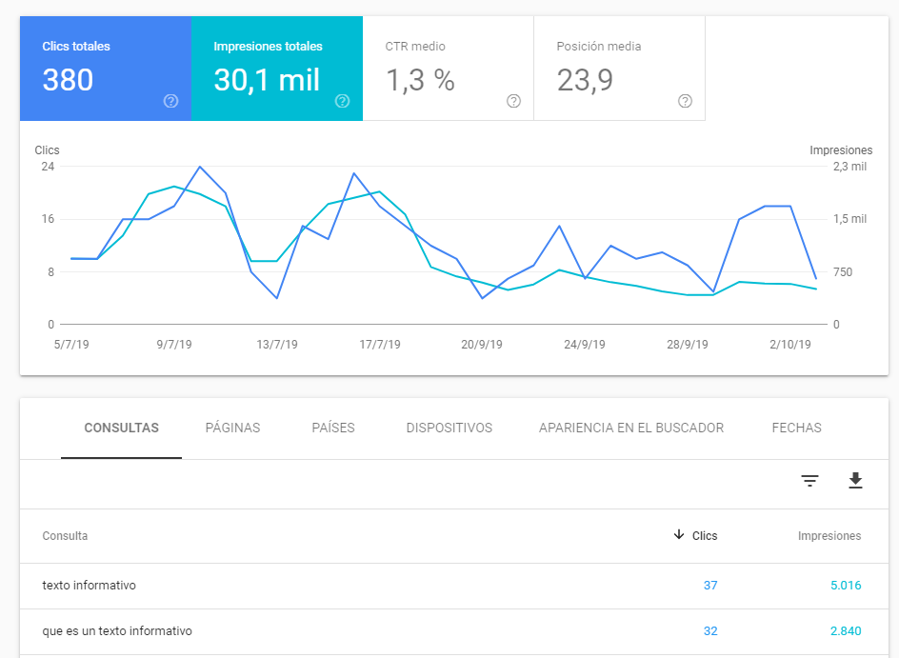Viewport: 899px width, 658px height.
Task: Open the 'texto informativo' query row
Action: (x=89, y=586)
